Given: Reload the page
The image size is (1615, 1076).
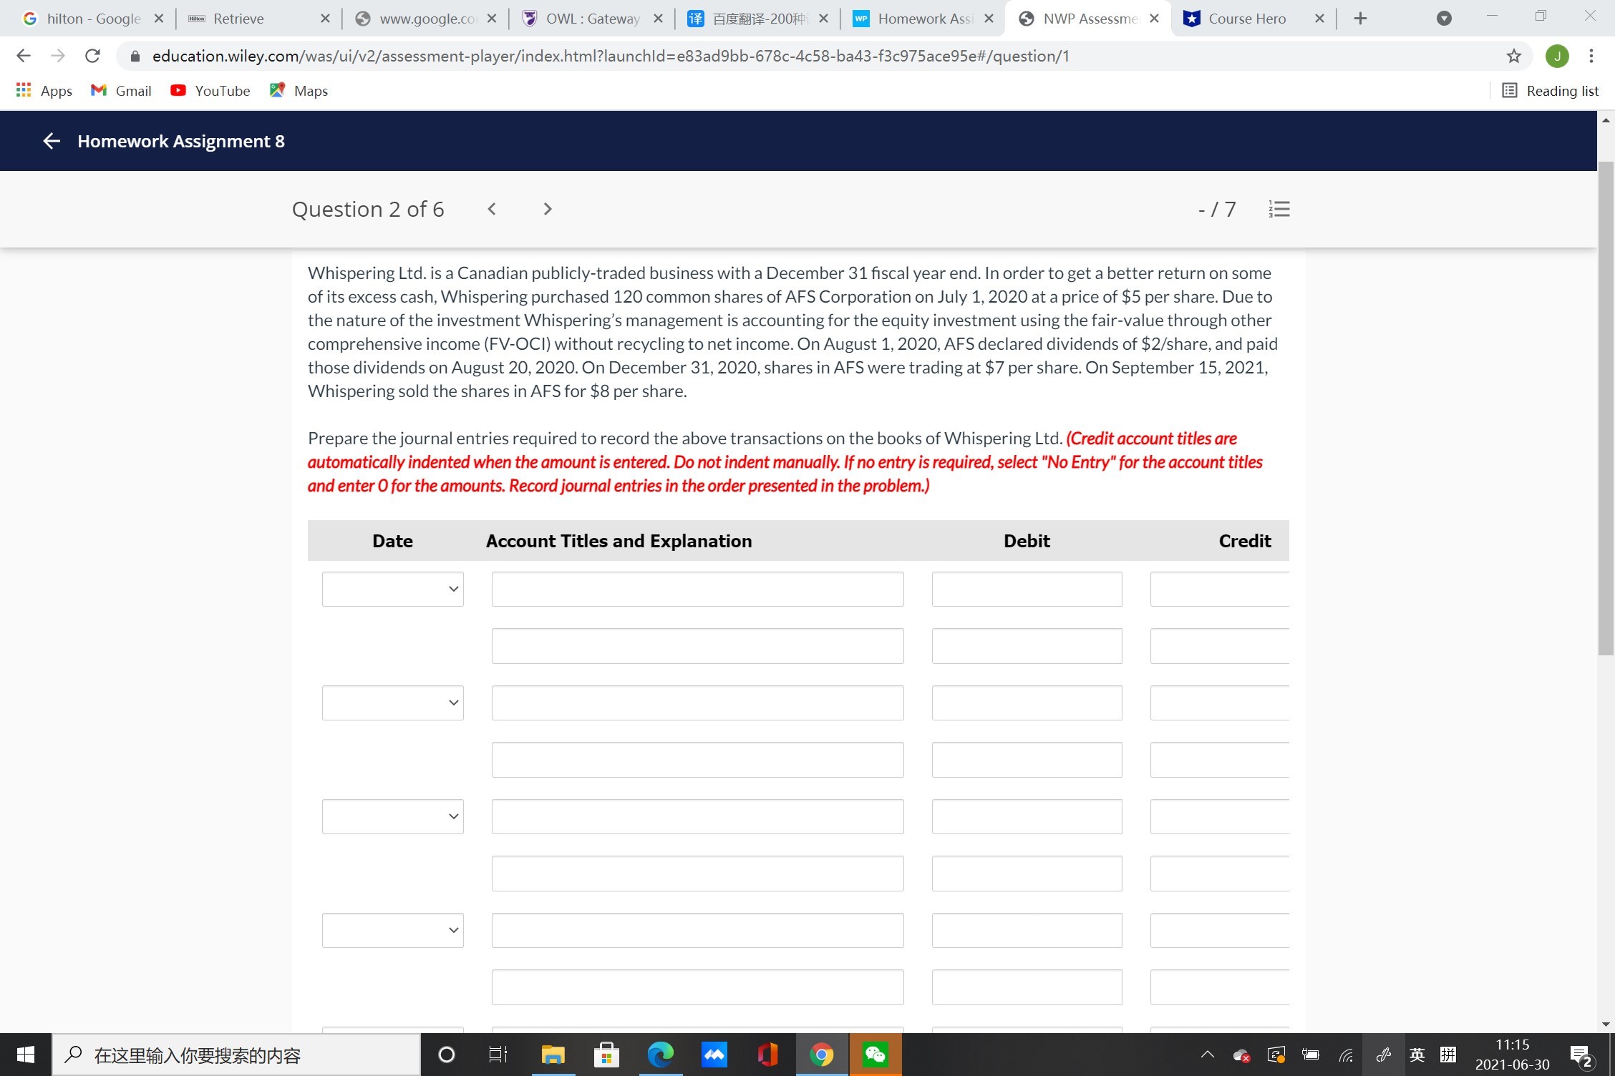Looking at the screenshot, I should (x=92, y=56).
